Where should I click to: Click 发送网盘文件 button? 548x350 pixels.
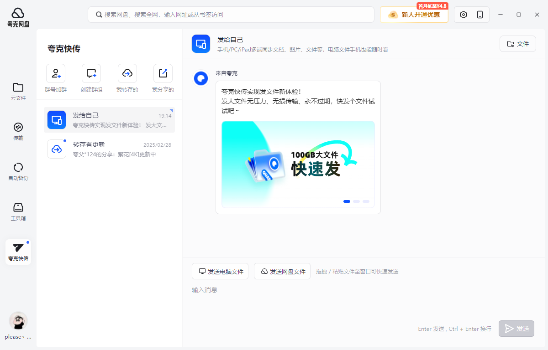click(282, 271)
